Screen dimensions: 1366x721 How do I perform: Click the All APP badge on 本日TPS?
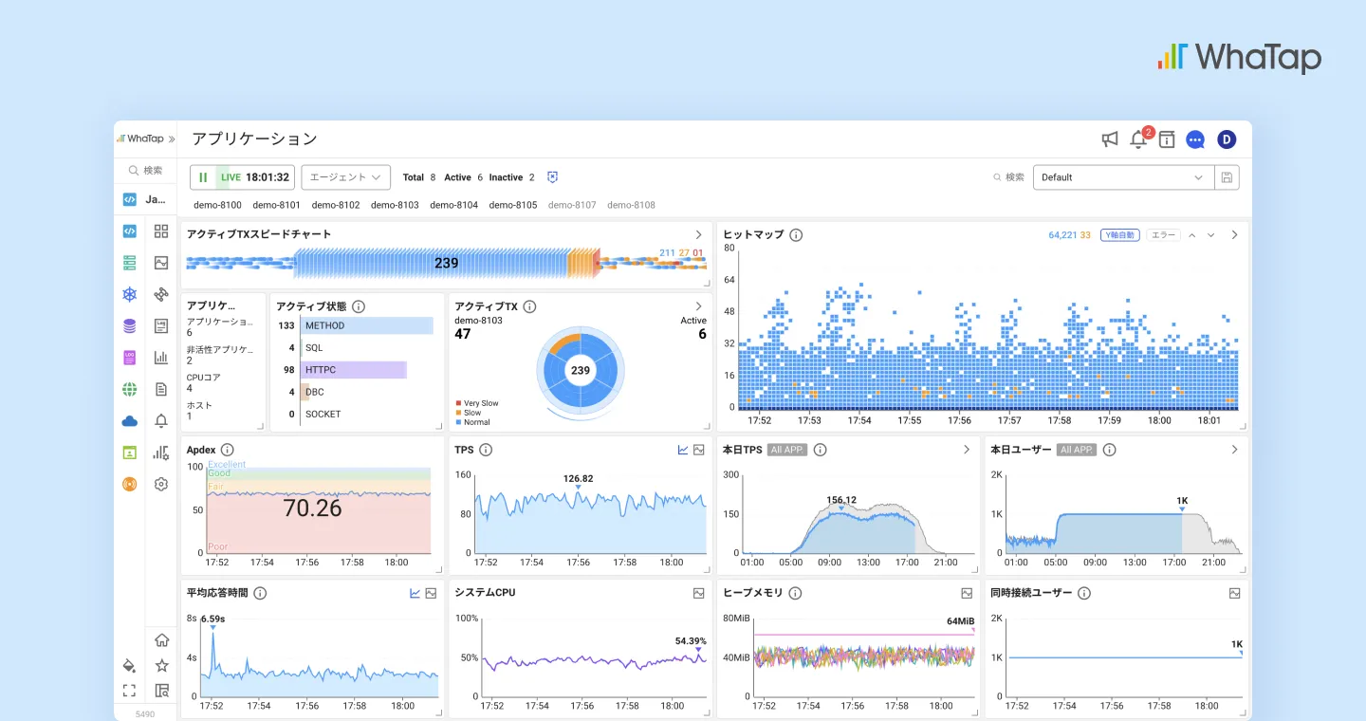tap(787, 450)
